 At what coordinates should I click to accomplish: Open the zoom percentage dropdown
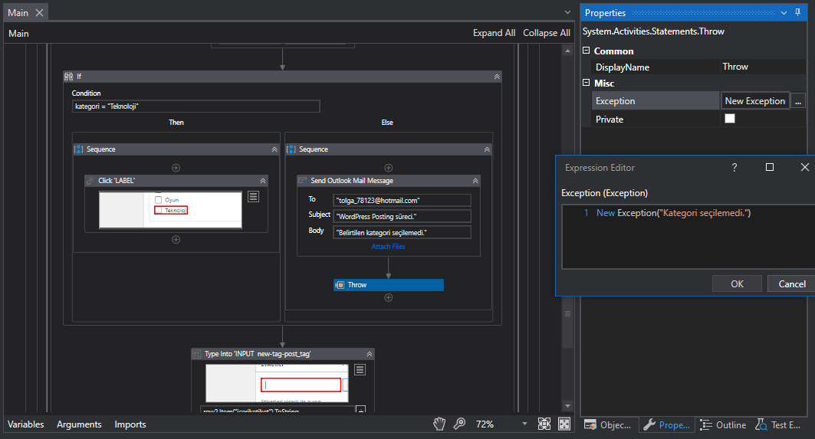tap(524, 424)
